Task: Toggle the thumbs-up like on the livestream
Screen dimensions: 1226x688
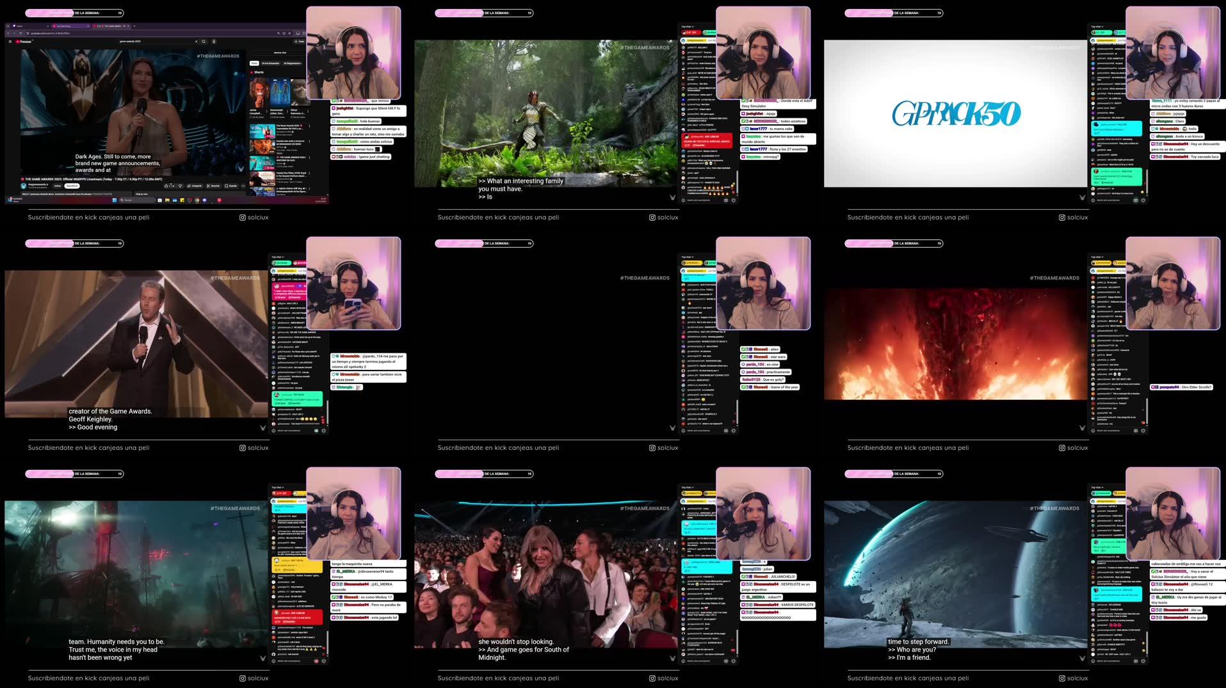Action: coord(166,186)
